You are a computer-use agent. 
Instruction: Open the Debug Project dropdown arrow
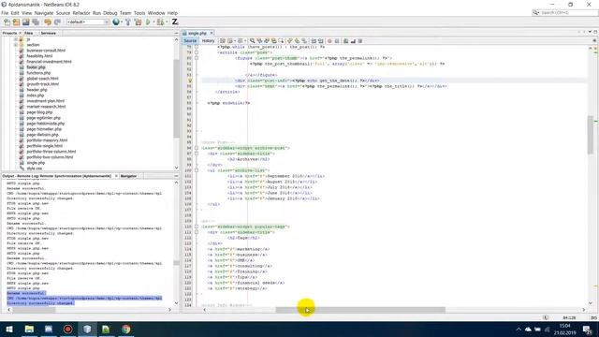pyautogui.click(x=167, y=22)
